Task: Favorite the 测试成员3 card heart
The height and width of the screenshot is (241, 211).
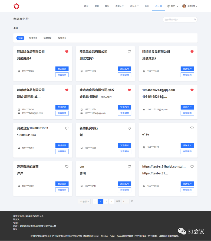Action: pyautogui.click(x=129, y=52)
